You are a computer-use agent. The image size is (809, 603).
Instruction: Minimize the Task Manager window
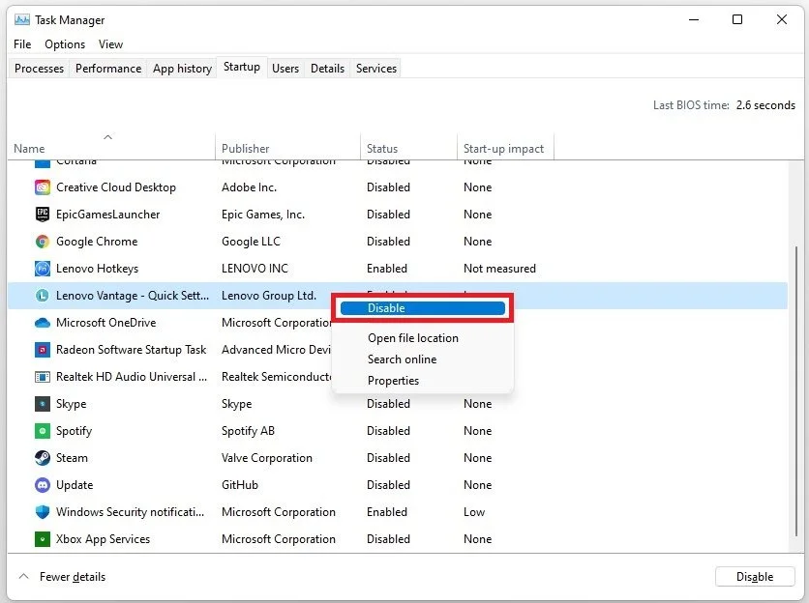[x=694, y=19]
